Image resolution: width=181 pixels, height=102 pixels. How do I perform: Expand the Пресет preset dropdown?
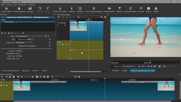click(30, 36)
